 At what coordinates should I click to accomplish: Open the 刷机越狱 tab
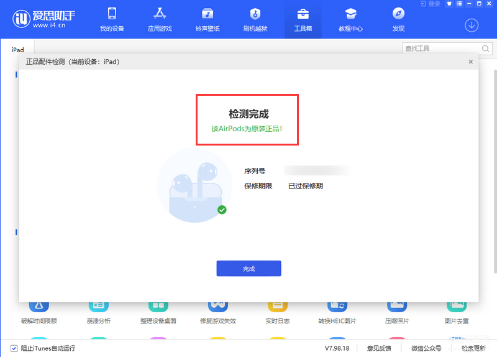click(x=255, y=20)
